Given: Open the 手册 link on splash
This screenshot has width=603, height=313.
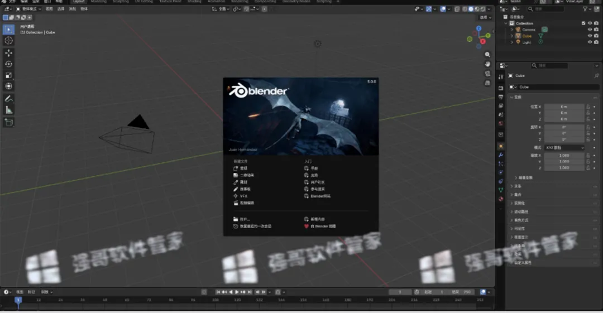Looking at the screenshot, I should coord(311,168).
